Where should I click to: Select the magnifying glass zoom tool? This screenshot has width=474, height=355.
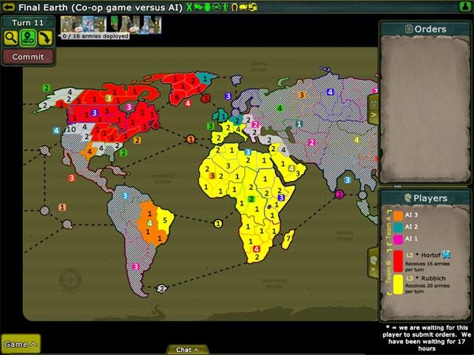pyautogui.click(x=11, y=38)
